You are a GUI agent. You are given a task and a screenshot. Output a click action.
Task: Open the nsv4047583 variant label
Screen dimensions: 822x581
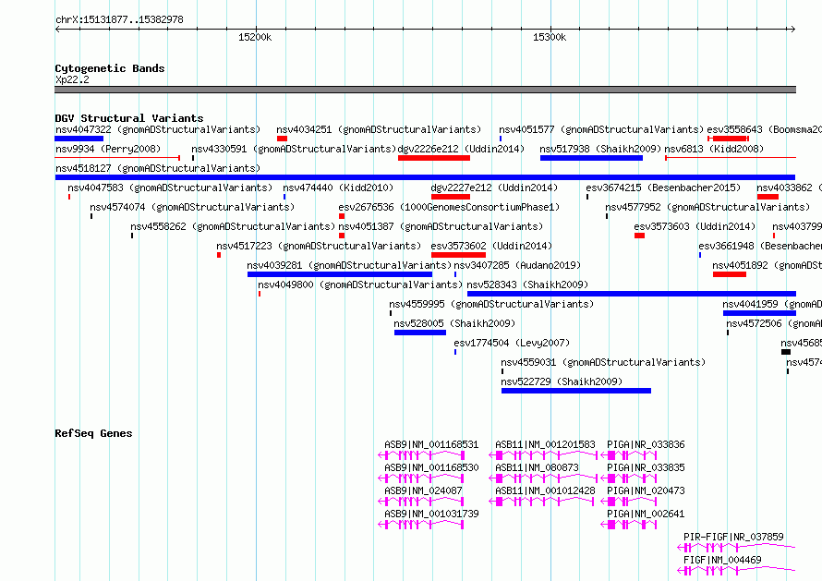170,188
